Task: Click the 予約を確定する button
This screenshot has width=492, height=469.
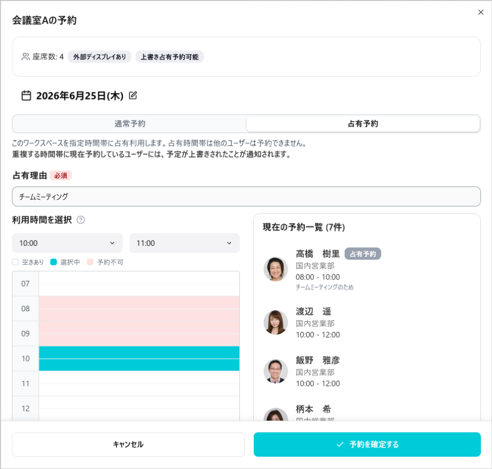Action: pos(367,444)
